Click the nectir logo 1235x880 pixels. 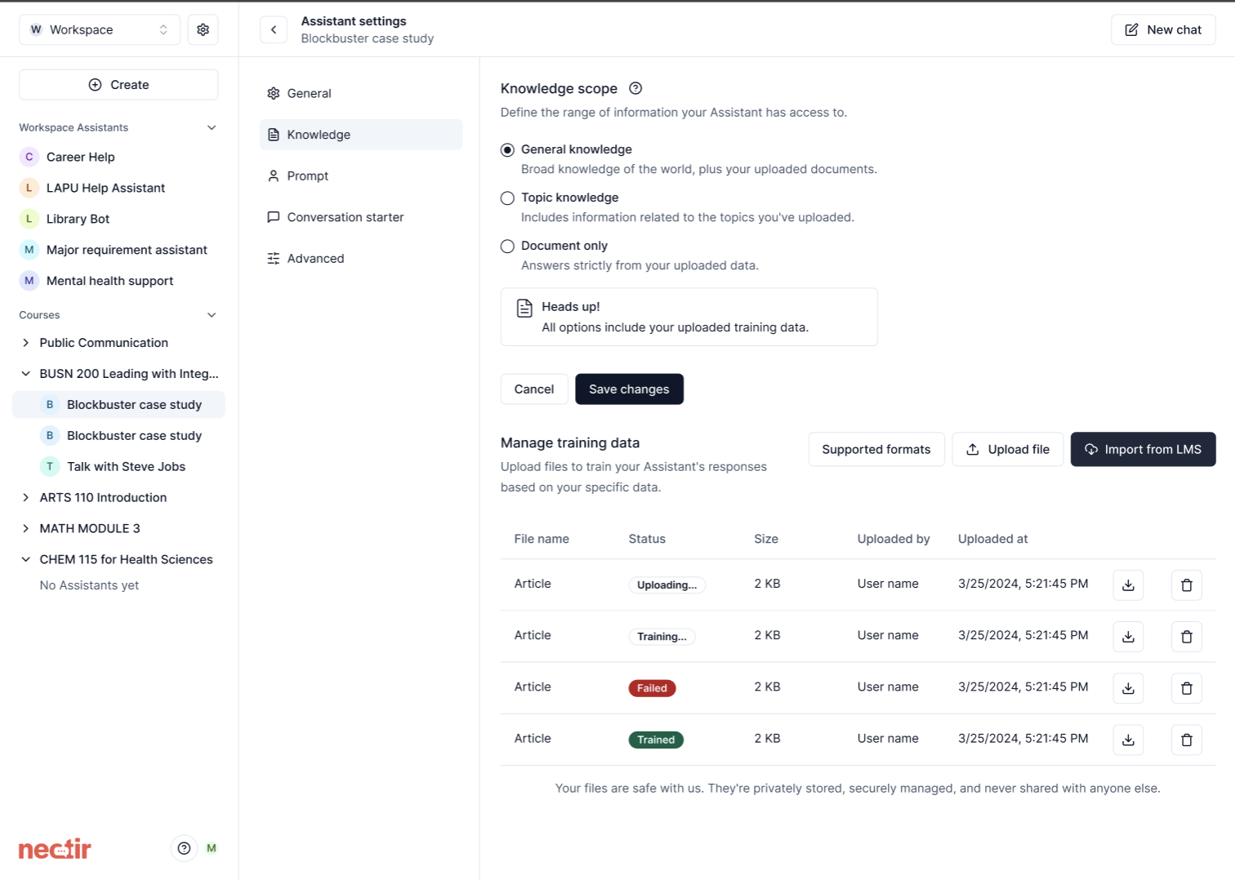pyautogui.click(x=55, y=849)
